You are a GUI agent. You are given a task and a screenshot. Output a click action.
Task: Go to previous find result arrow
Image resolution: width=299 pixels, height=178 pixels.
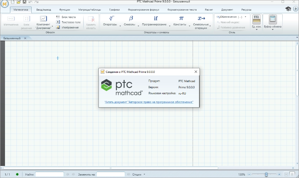(67, 174)
